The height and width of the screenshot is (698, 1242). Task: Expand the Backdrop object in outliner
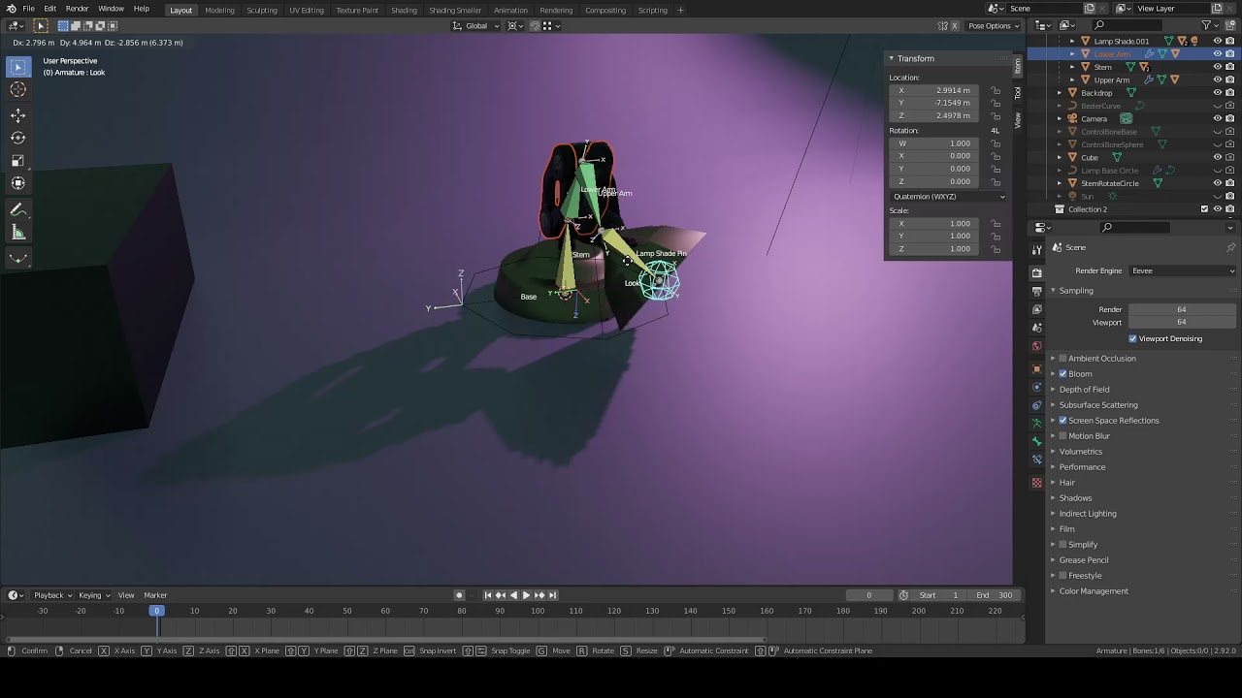pos(1060,93)
